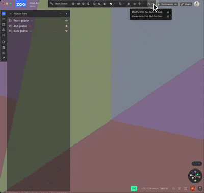Select the Offset plane tool

pyautogui.click(x=120, y=4)
